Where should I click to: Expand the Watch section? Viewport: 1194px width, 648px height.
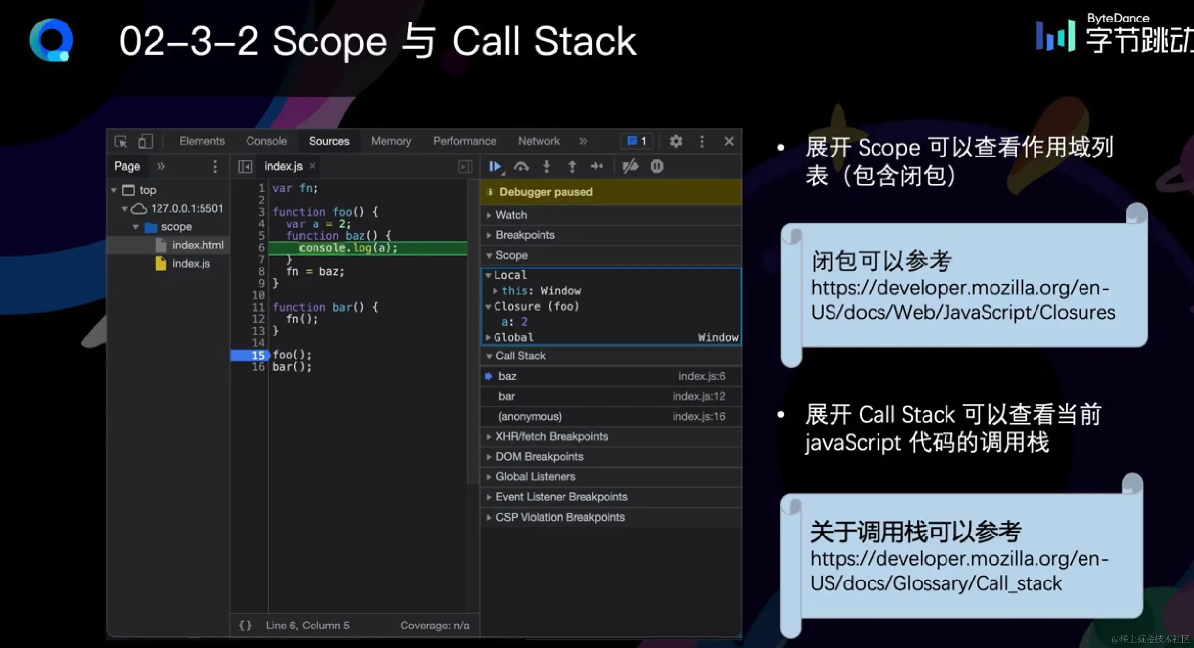[x=511, y=215]
